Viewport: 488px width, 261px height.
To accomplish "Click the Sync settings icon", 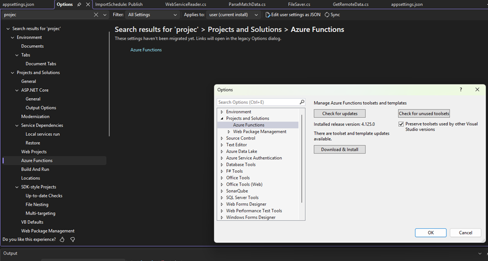I will pyautogui.click(x=327, y=15).
